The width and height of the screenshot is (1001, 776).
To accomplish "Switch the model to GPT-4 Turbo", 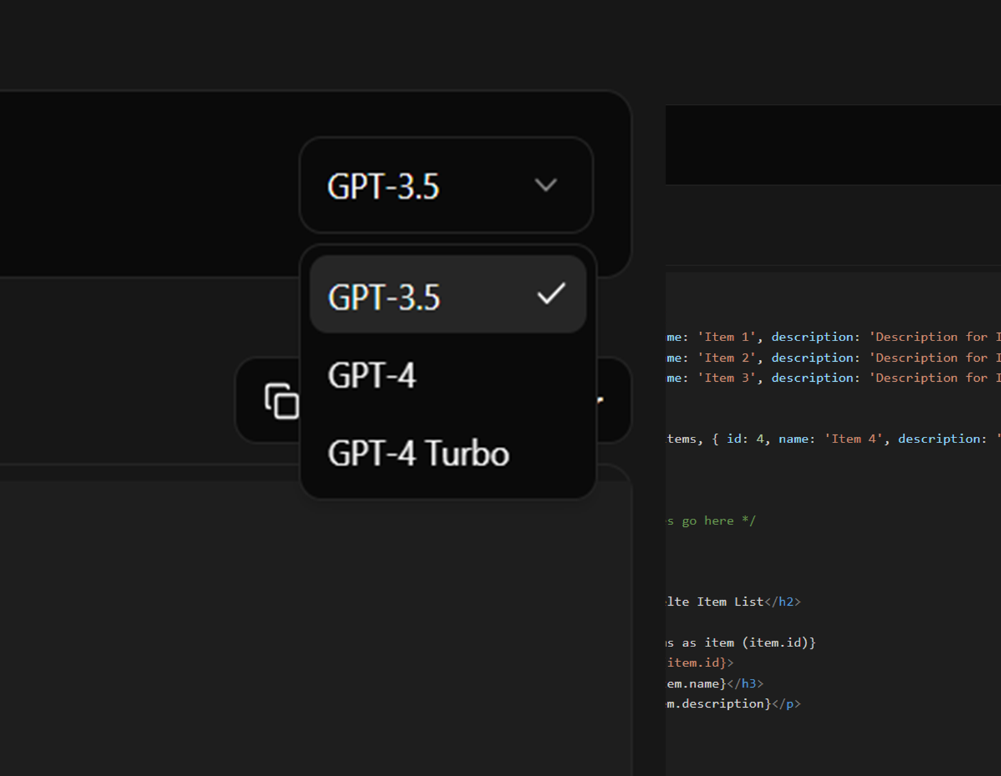I will point(418,453).
